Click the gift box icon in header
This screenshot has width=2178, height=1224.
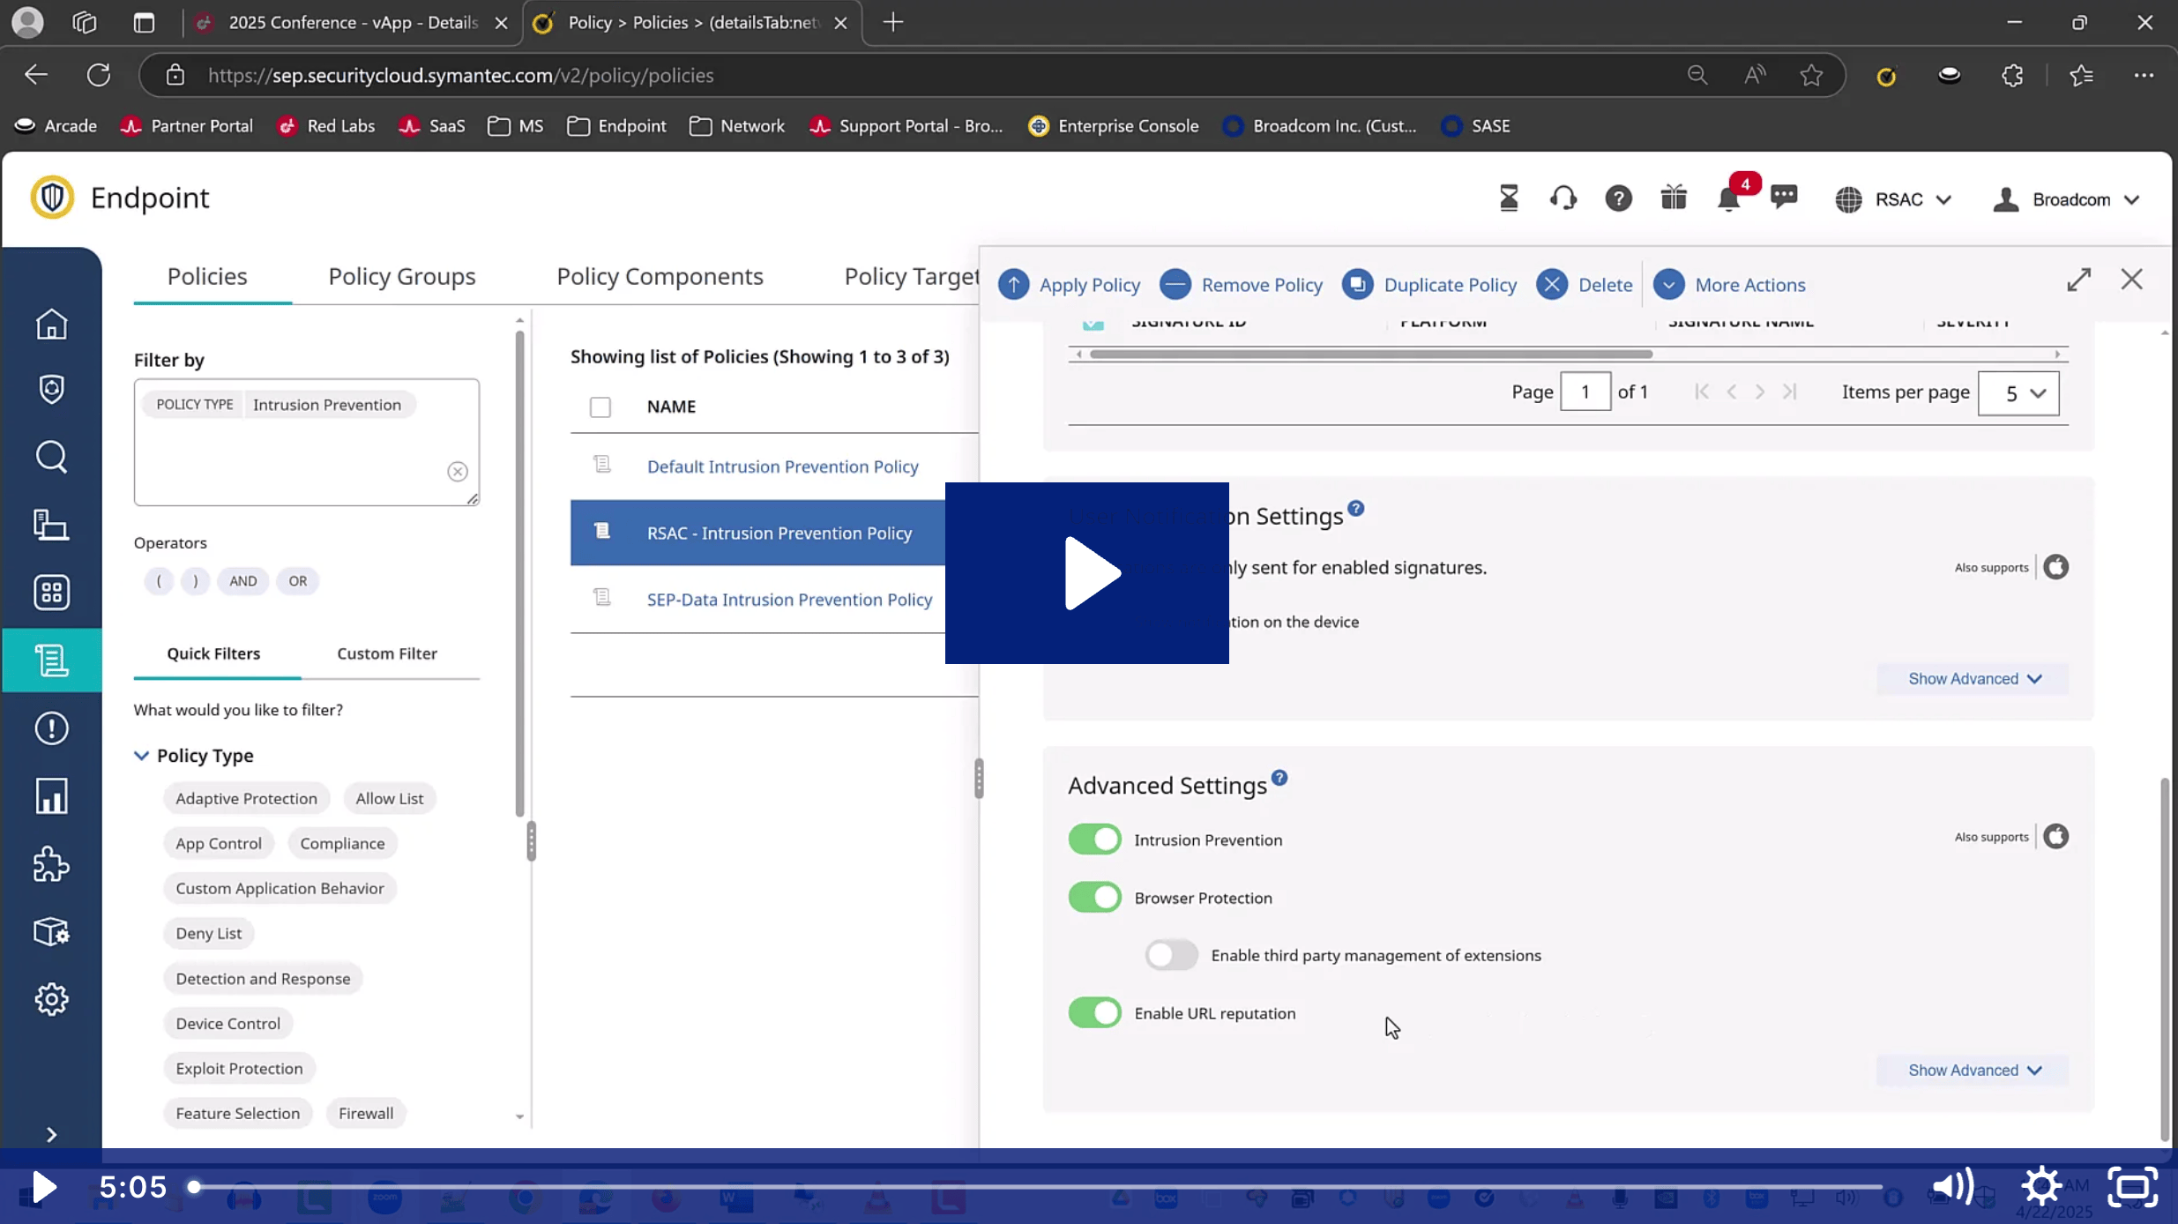tap(1673, 198)
